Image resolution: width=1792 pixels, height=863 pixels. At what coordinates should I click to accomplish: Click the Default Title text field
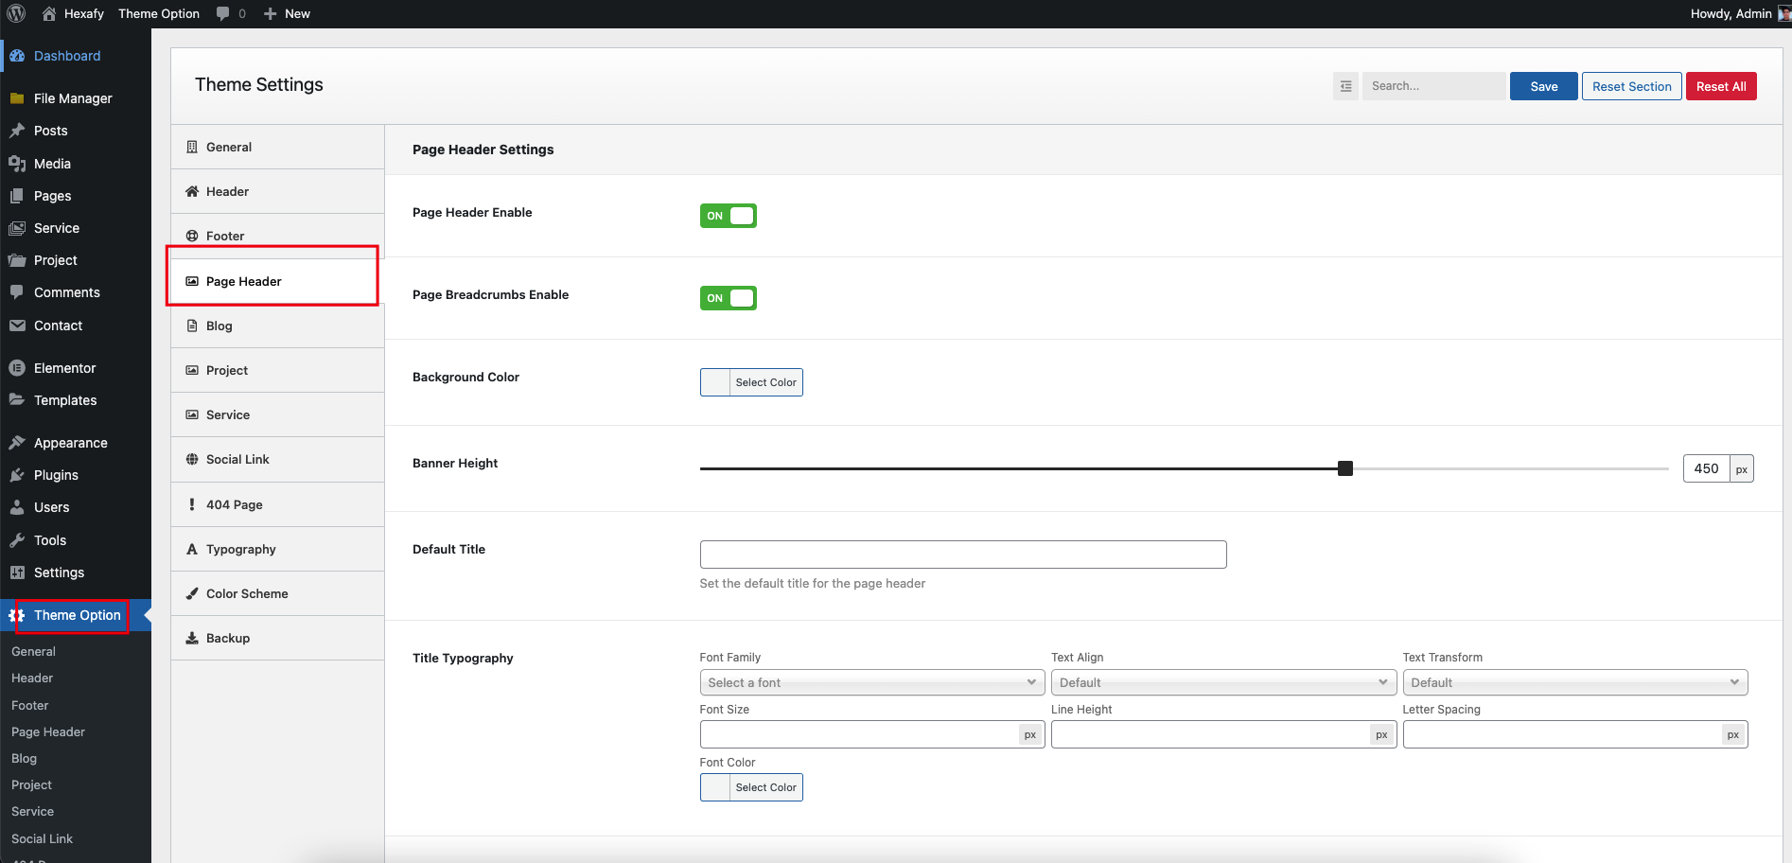click(963, 555)
